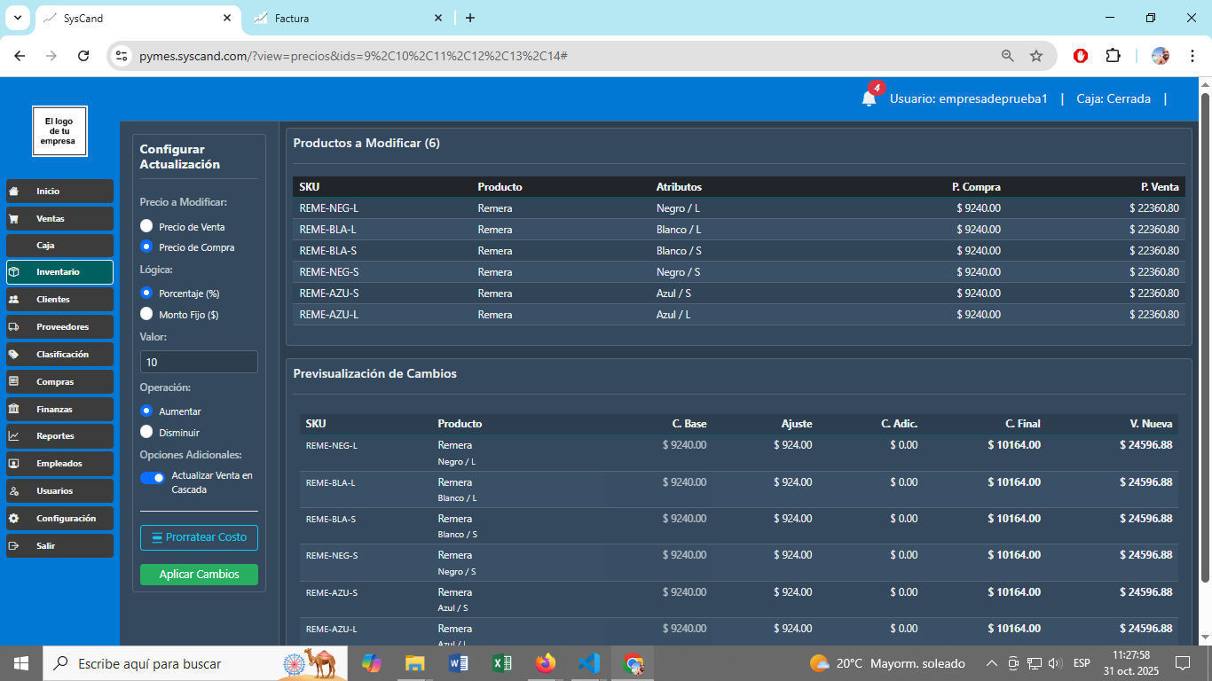Click the Configuración gear icon

point(14,519)
